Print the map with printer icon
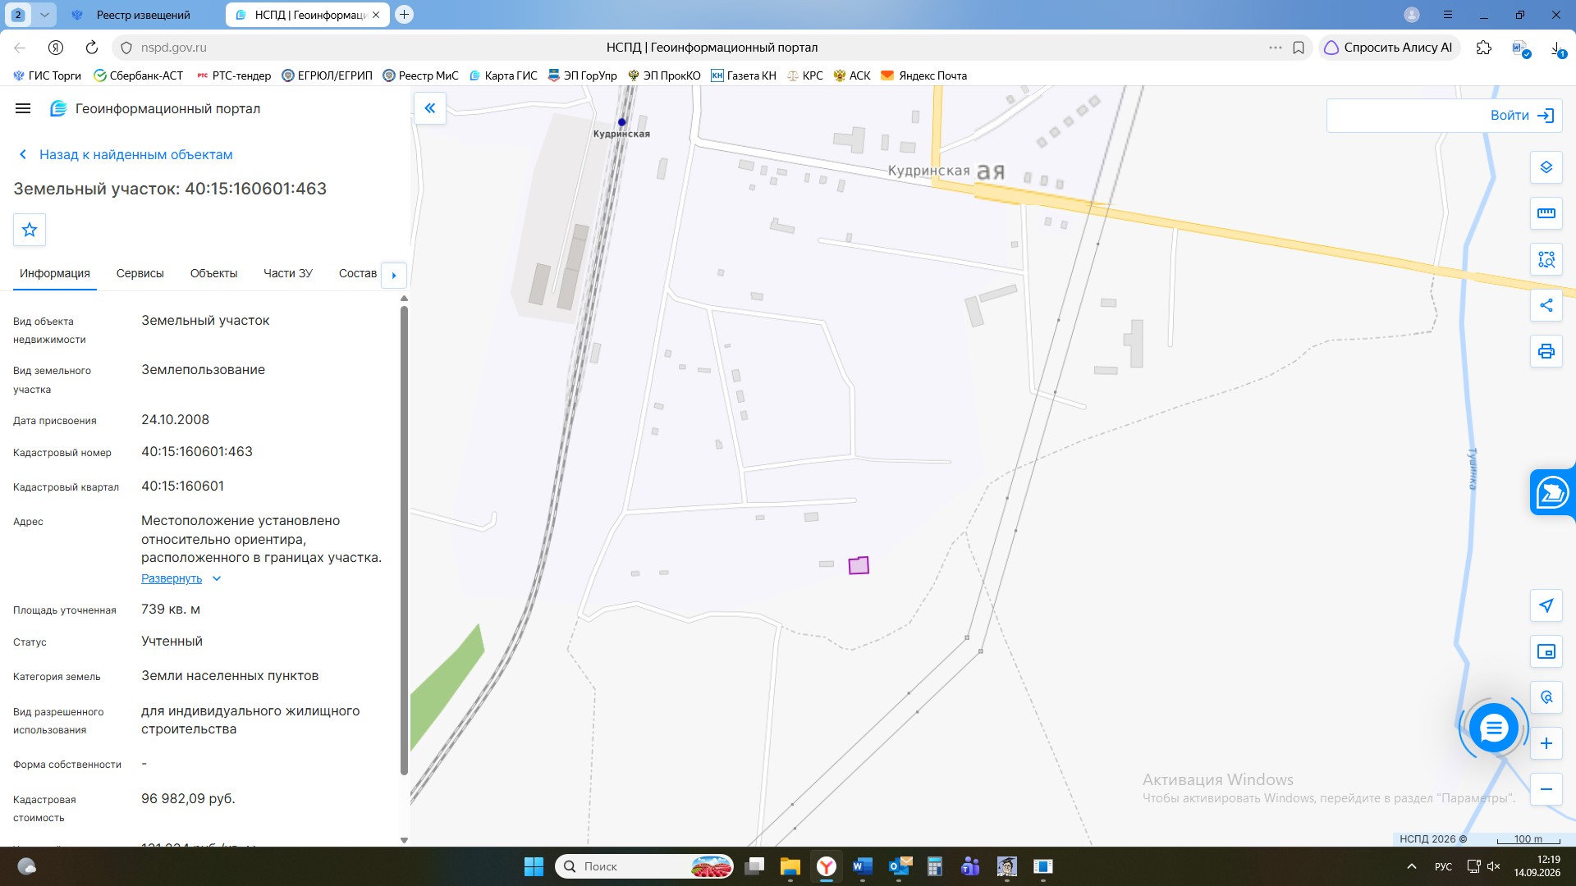The image size is (1576, 886). pyautogui.click(x=1546, y=351)
